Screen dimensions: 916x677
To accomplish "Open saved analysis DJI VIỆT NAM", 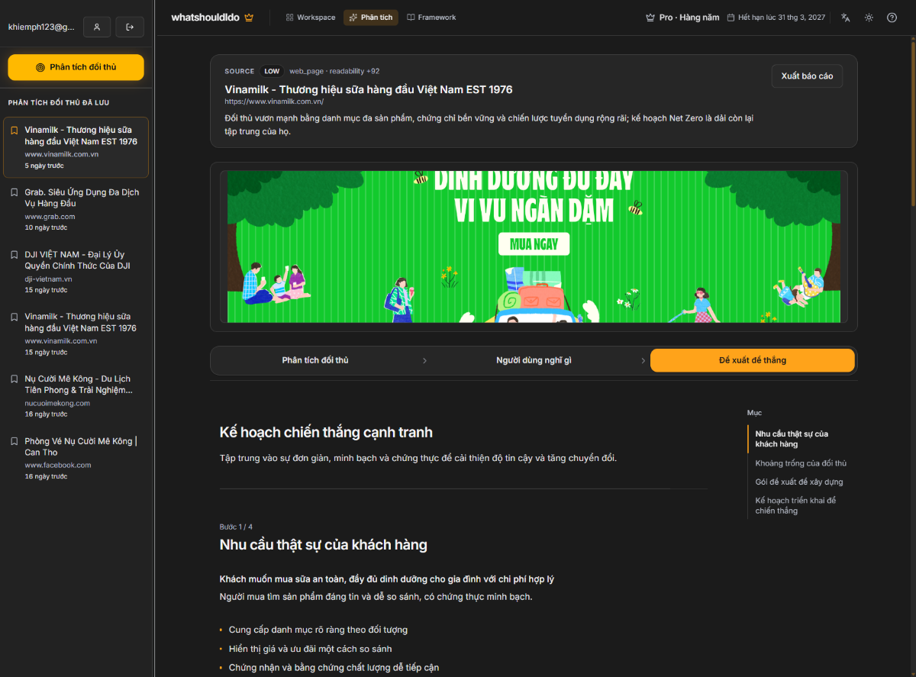I will click(76, 272).
